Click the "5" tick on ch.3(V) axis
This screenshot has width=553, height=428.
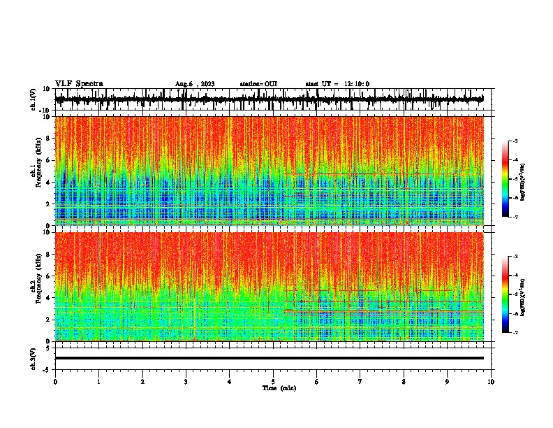point(49,348)
